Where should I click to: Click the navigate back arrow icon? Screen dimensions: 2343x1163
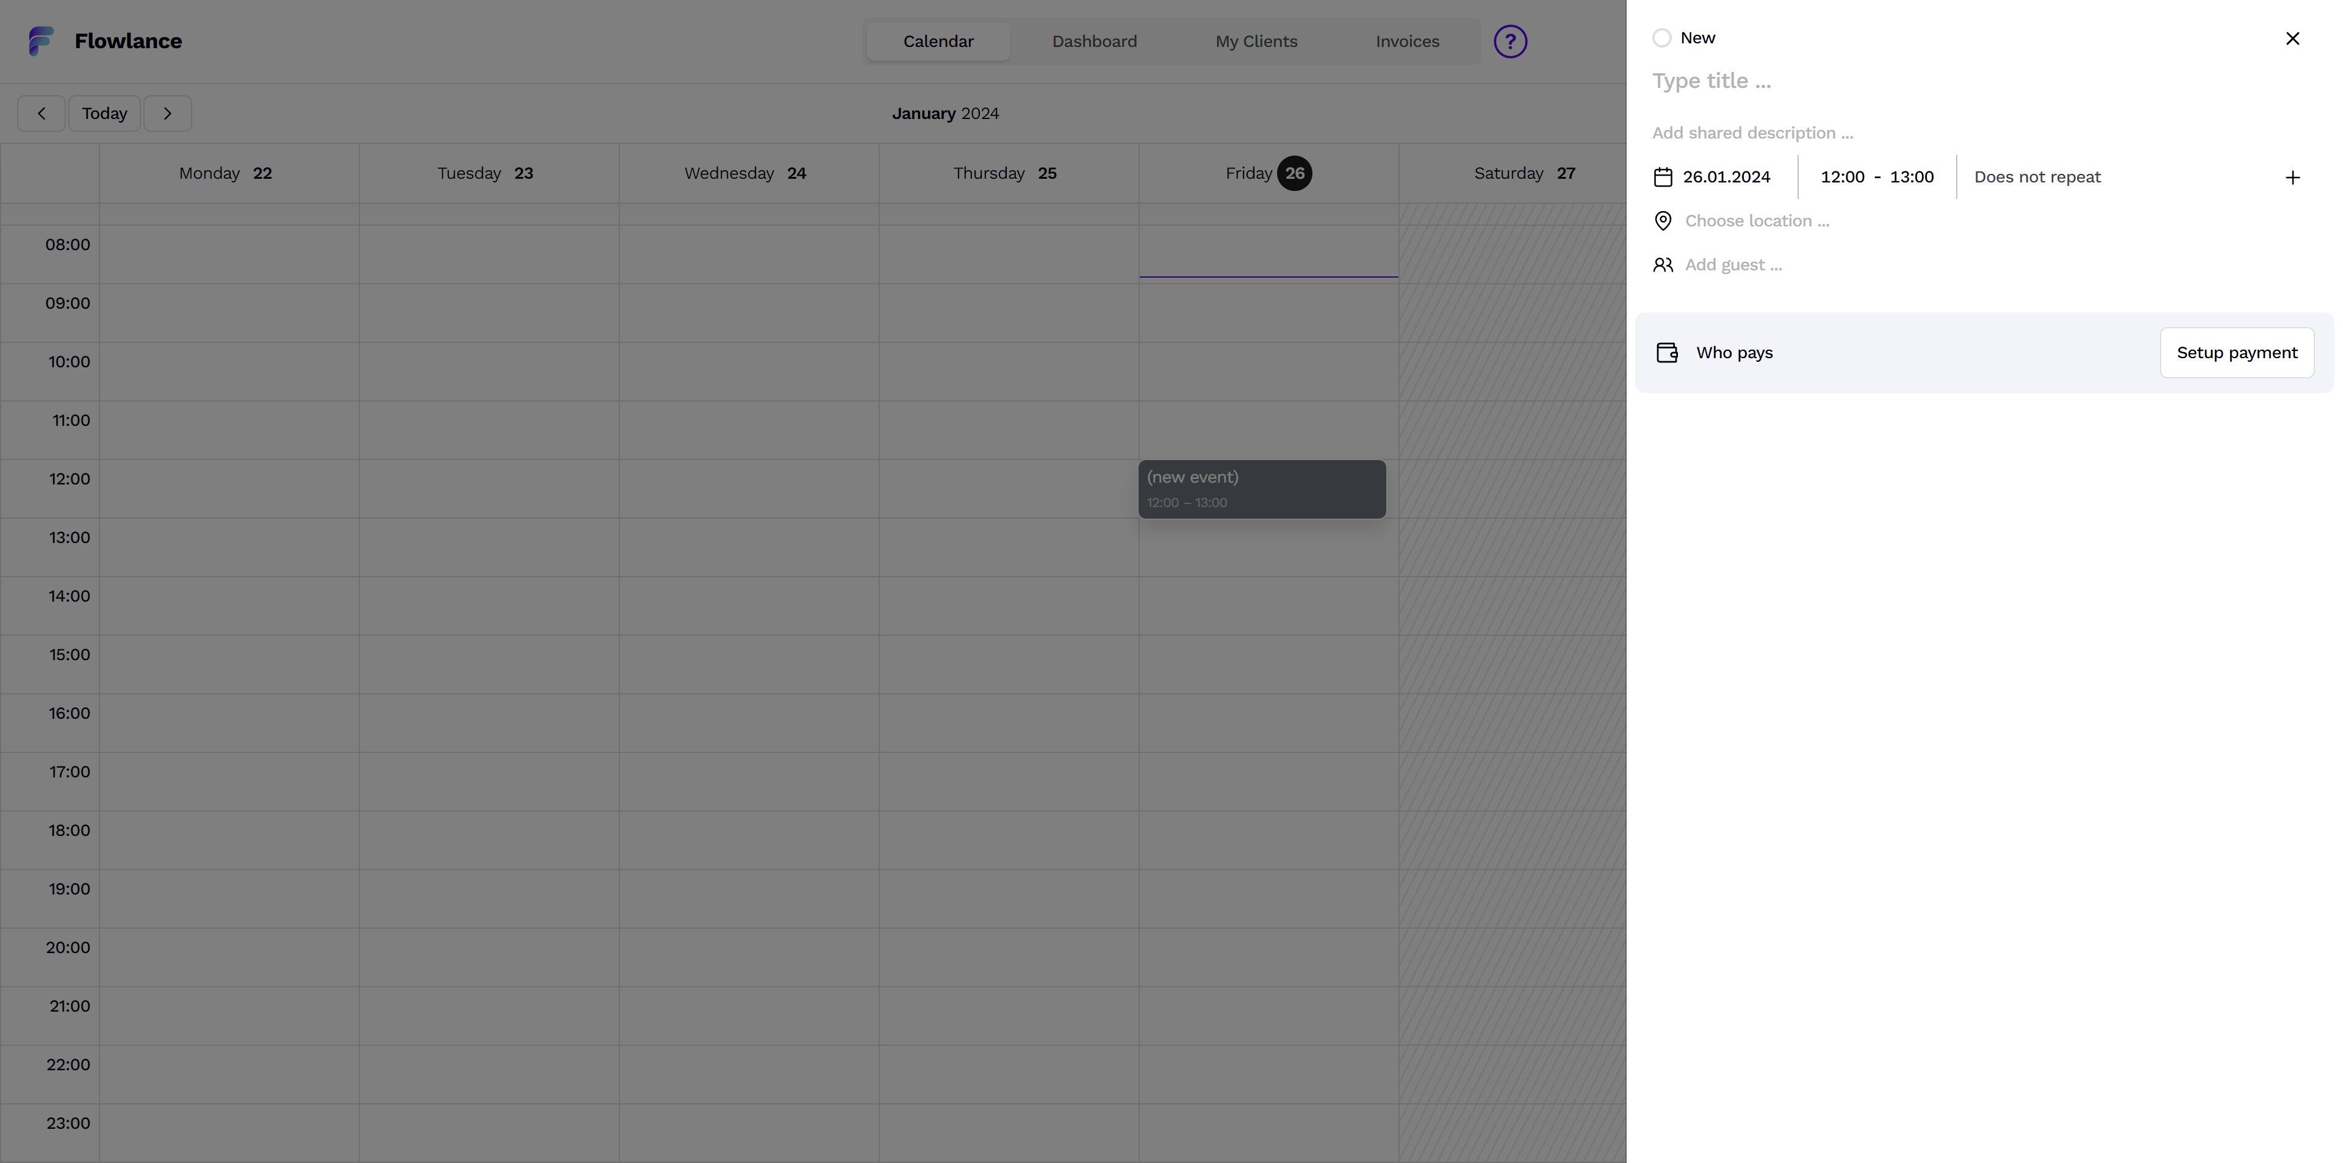point(40,112)
